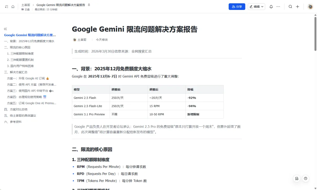Click the 最近修改: 15 分钟前 status
The height and width of the screenshot is (190, 317).
coord(46,9)
